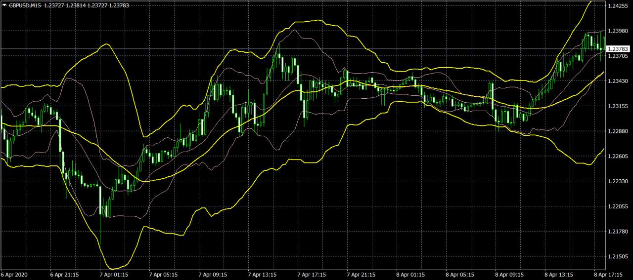Click the 7 Apr 05:15 time label
The height and width of the screenshot is (280, 633).
163,274
